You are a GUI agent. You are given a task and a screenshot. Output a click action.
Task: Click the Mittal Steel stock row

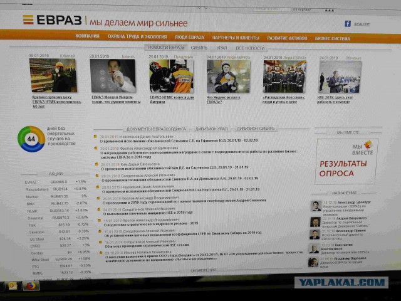coord(61,259)
